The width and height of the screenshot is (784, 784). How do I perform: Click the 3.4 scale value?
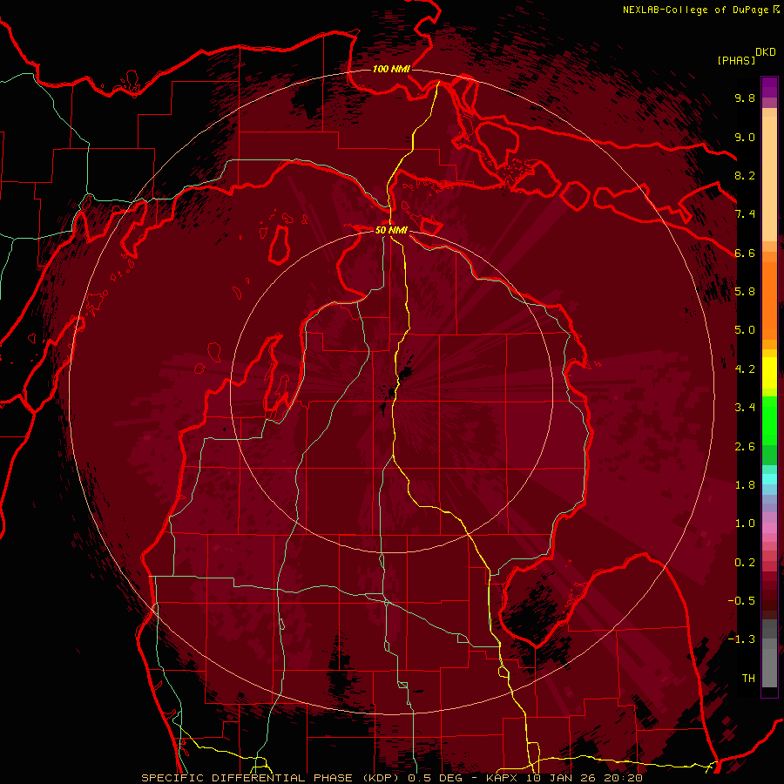[x=745, y=408]
